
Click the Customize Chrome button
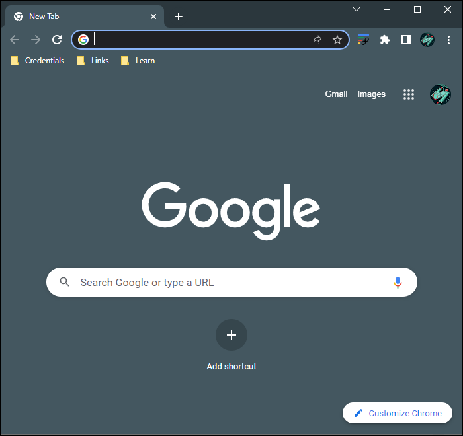click(x=397, y=413)
